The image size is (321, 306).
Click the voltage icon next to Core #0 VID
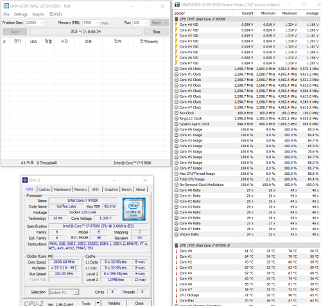[x=177, y=24]
